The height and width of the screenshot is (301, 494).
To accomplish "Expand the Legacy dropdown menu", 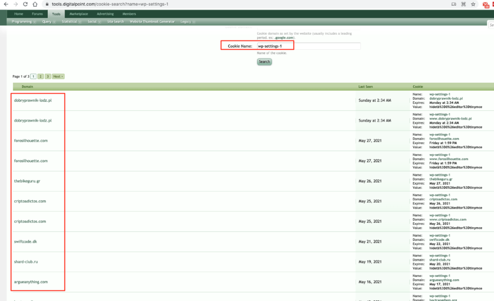I will [188, 22].
